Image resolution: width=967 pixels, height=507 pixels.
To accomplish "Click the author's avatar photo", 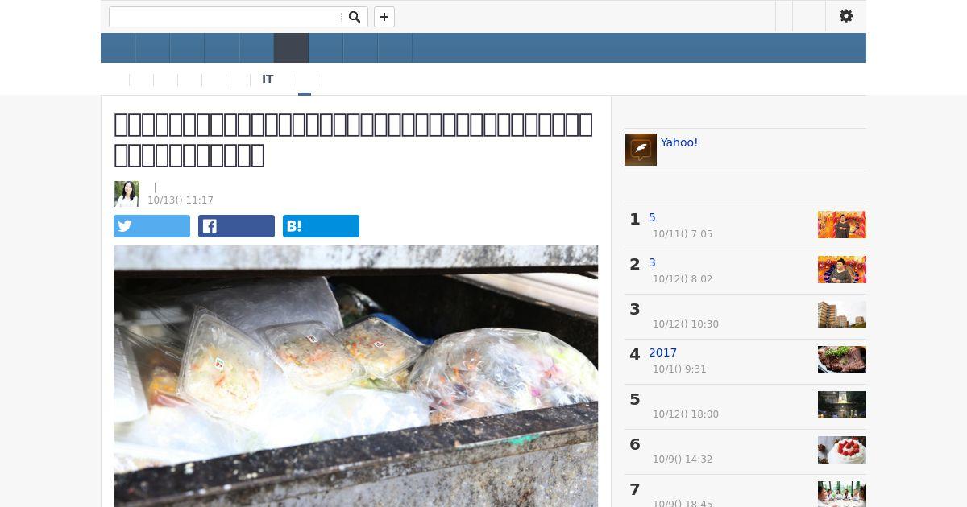I will pyautogui.click(x=127, y=194).
